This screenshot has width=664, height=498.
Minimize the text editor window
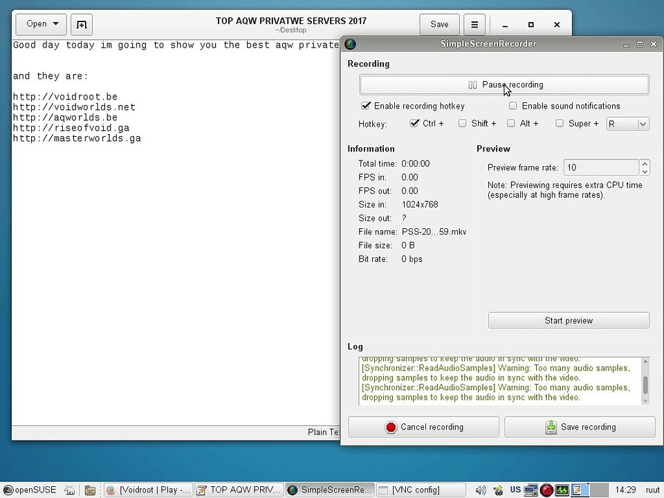pos(505,25)
